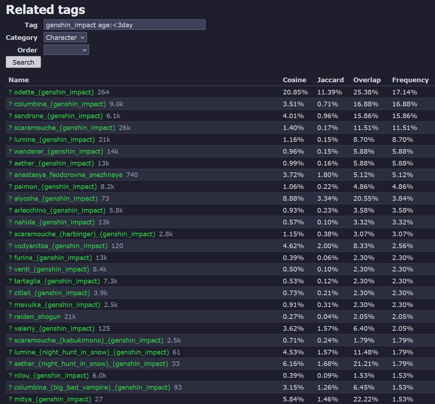This screenshot has height=404, width=435.
Task: Click the ? wiki link beside paimon_(genshin_impact)
Action: 10,187
